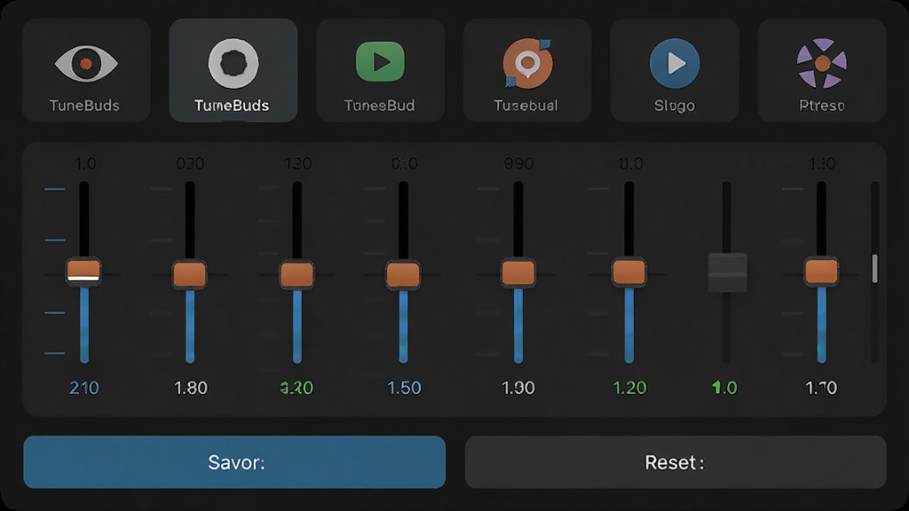Click the 1.90 value label
909x511 pixels.
tap(518, 388)
